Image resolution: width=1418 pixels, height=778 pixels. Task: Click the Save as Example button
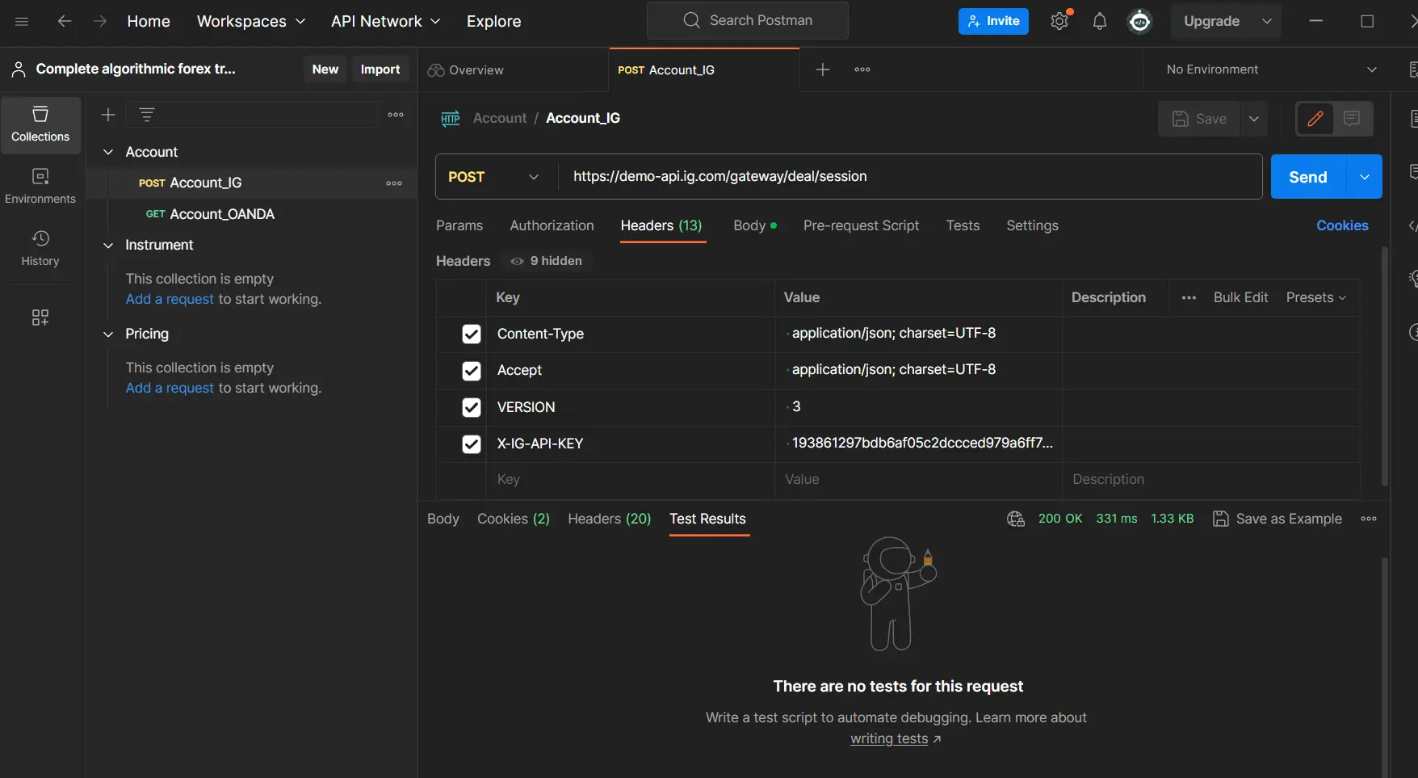(1277, 519)
